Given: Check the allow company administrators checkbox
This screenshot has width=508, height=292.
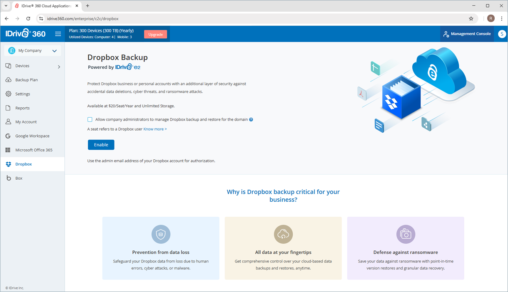Looking at the screenshot, I should pyautogui.click(x=90, y=120).
